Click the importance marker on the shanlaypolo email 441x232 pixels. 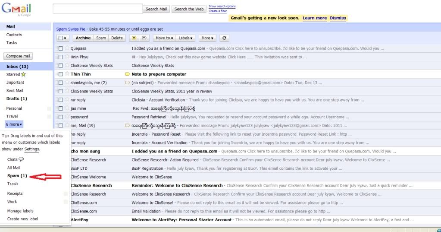click(x=128, y=83)
